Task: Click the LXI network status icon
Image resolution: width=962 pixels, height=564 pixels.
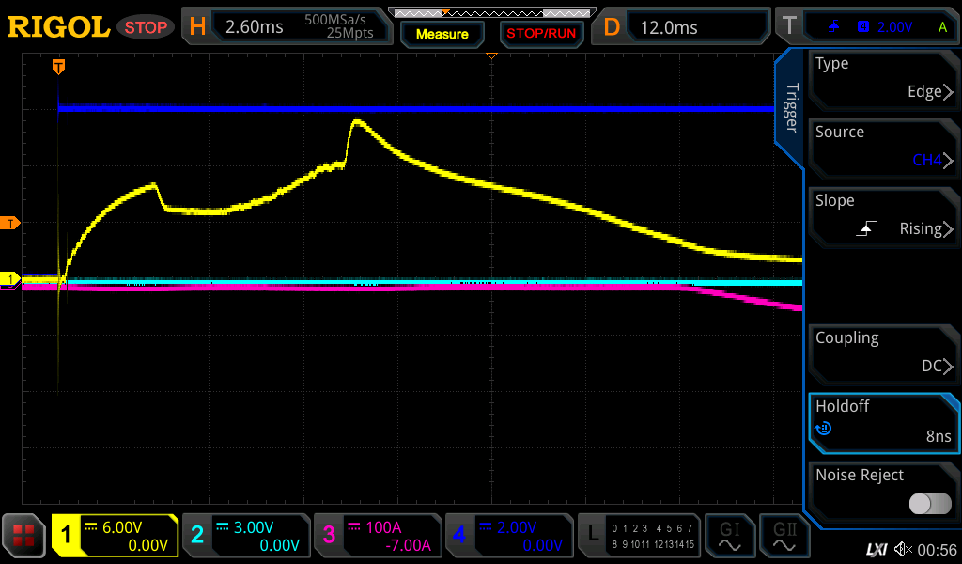Action: 876,549
